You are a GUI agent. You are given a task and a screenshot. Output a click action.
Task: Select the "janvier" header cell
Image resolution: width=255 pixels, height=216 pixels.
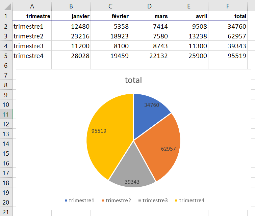[71, 16]
